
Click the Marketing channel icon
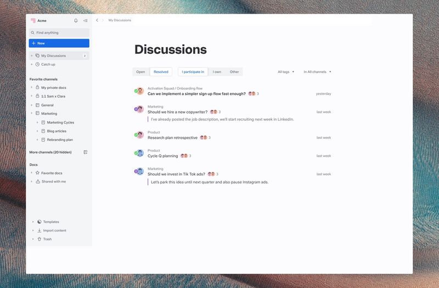(x=37, y=114)
